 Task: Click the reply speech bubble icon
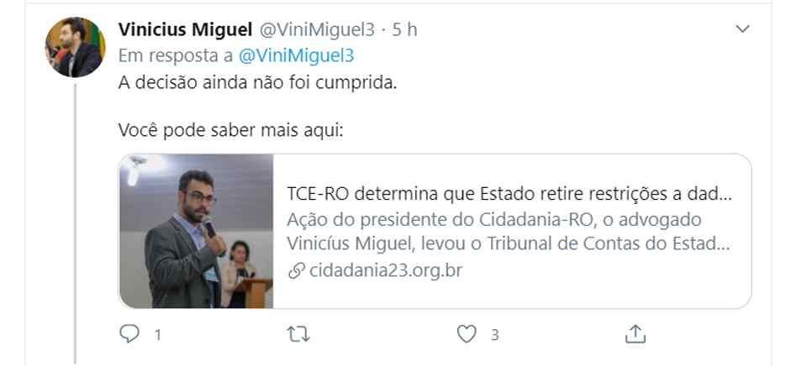[129, 334]
